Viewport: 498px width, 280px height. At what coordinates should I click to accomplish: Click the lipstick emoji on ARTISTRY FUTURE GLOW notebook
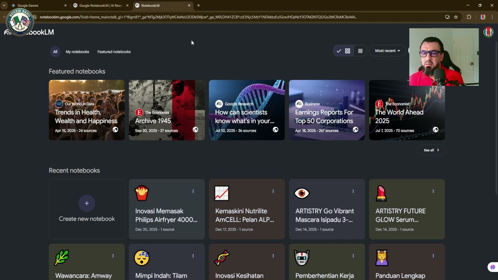(381, 193)
